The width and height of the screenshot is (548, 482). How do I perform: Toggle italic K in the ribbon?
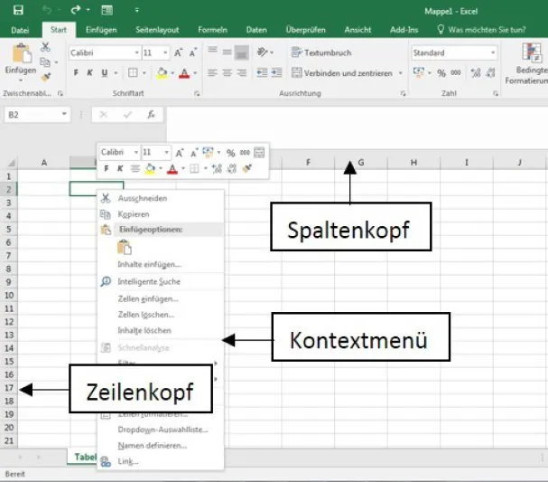(89, 73)
